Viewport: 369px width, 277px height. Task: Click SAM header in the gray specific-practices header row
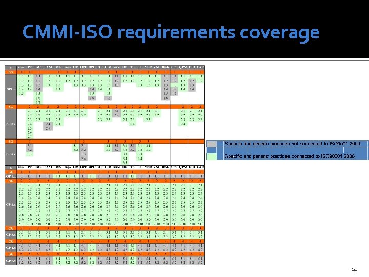48,67
